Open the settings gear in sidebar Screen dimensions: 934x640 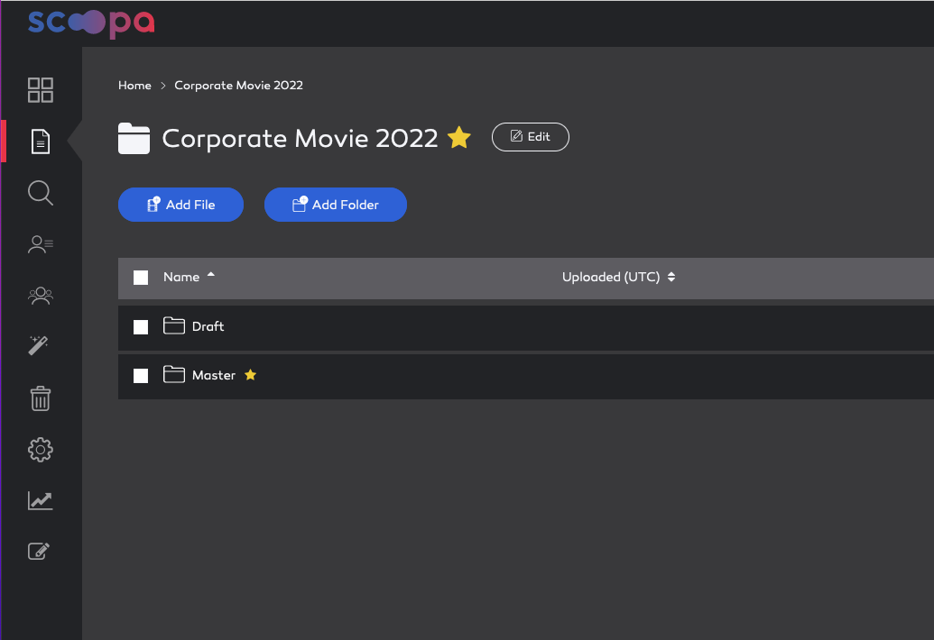coord(41,450)
